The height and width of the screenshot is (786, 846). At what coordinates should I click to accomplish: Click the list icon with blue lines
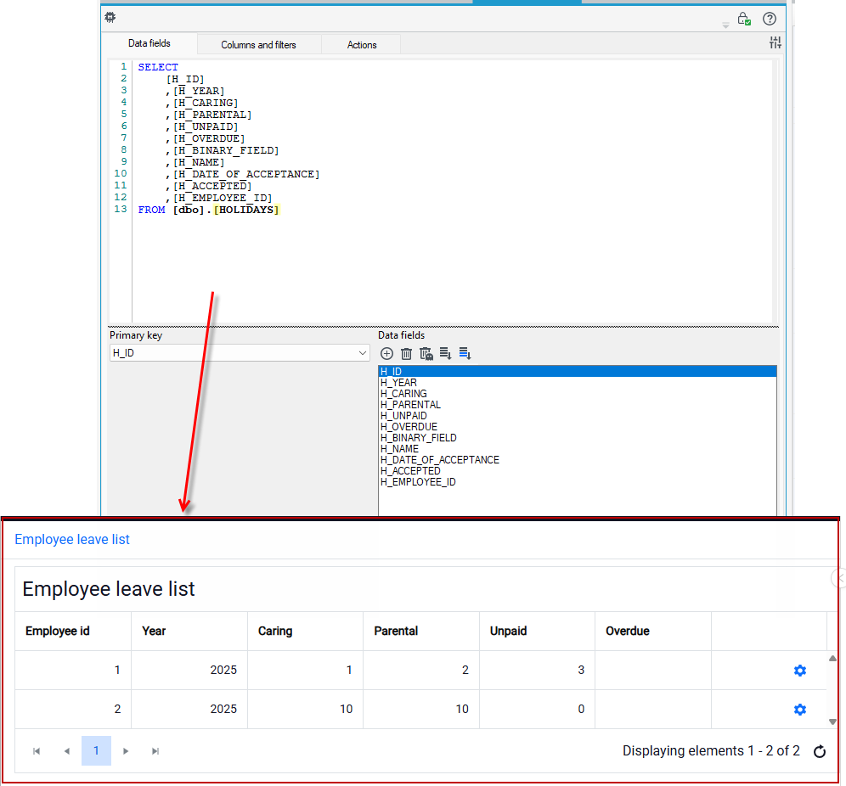[x=465, y=353]
